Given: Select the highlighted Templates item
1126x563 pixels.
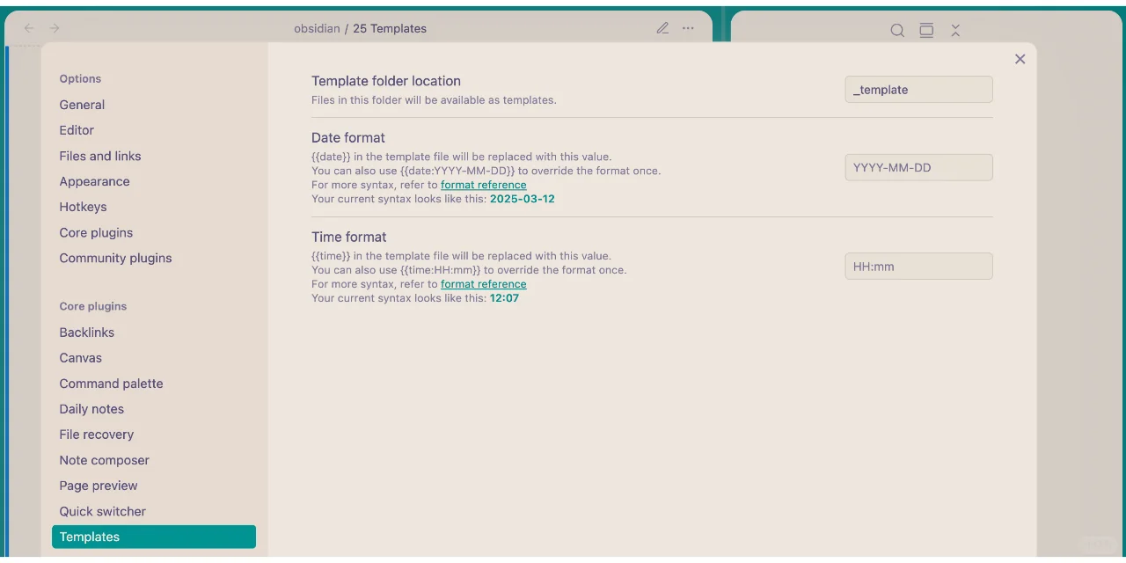Looking at the screenshot, I should pos(154,537).
